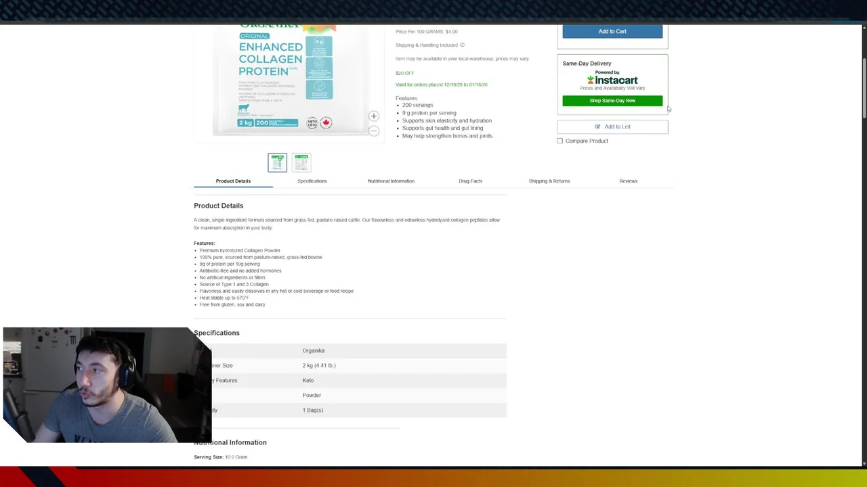
Task: Switch to the Reviews tab
Action: pos(628,181)
